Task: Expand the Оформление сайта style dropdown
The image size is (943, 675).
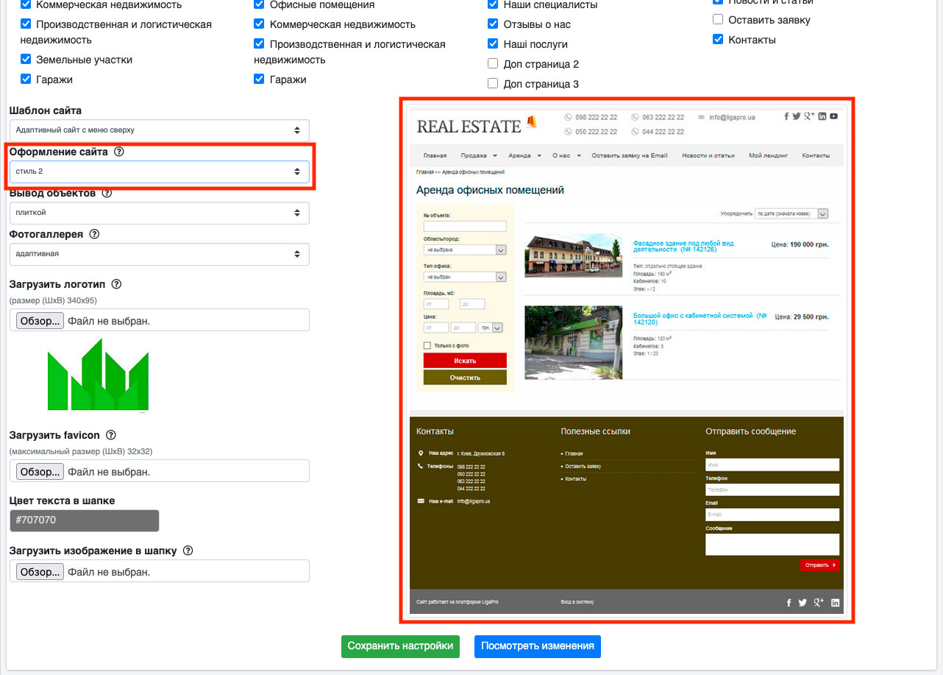Action: [159, 172]
